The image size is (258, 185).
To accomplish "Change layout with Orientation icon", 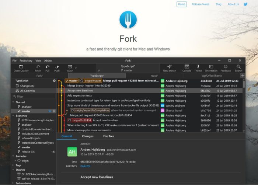I will point(211,67).
